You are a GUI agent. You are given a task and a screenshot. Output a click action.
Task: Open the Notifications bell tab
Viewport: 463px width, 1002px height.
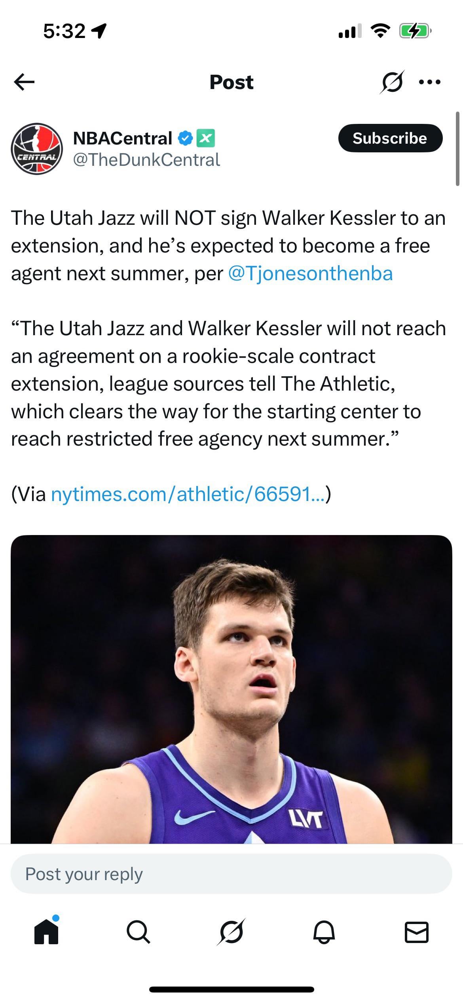(x=324, y=932)
